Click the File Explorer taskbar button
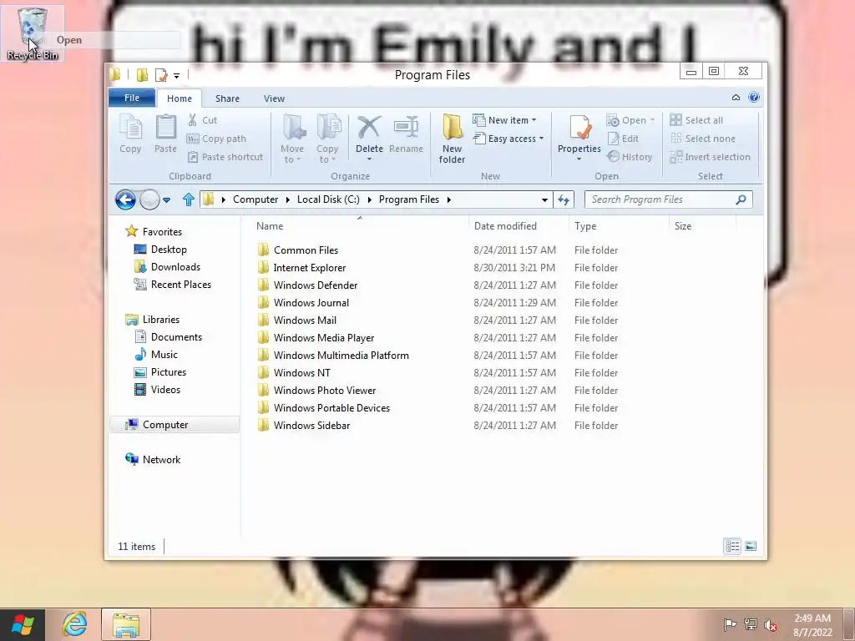 pyautogui.click(x=126, y=624)
